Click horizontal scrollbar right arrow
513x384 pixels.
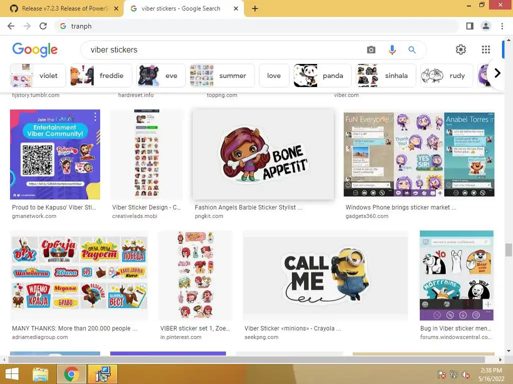pos(500,360)
